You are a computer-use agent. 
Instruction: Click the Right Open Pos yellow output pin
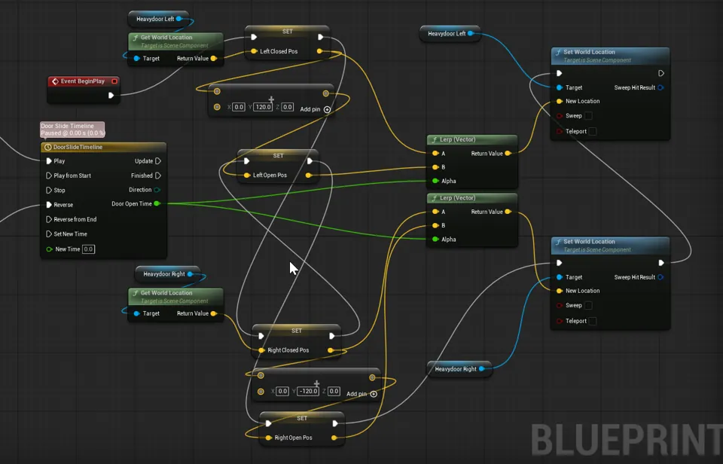coord(334,438)
